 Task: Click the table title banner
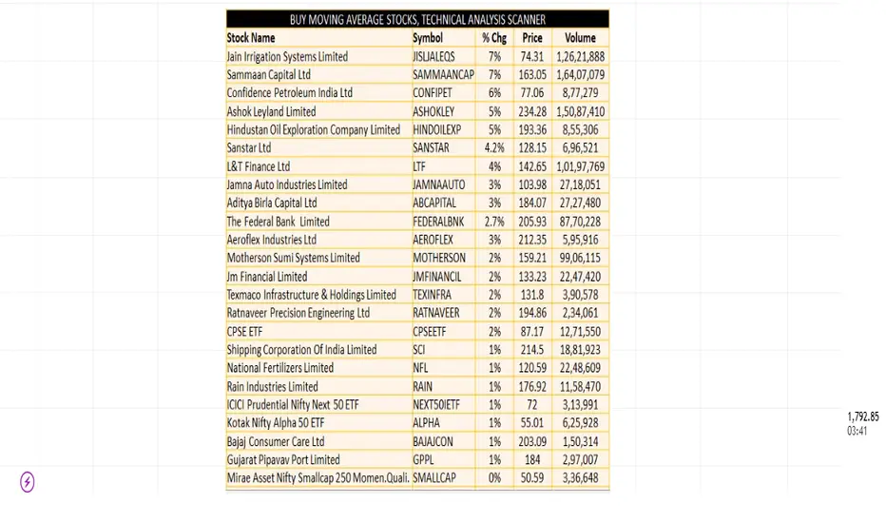point(417,19)
